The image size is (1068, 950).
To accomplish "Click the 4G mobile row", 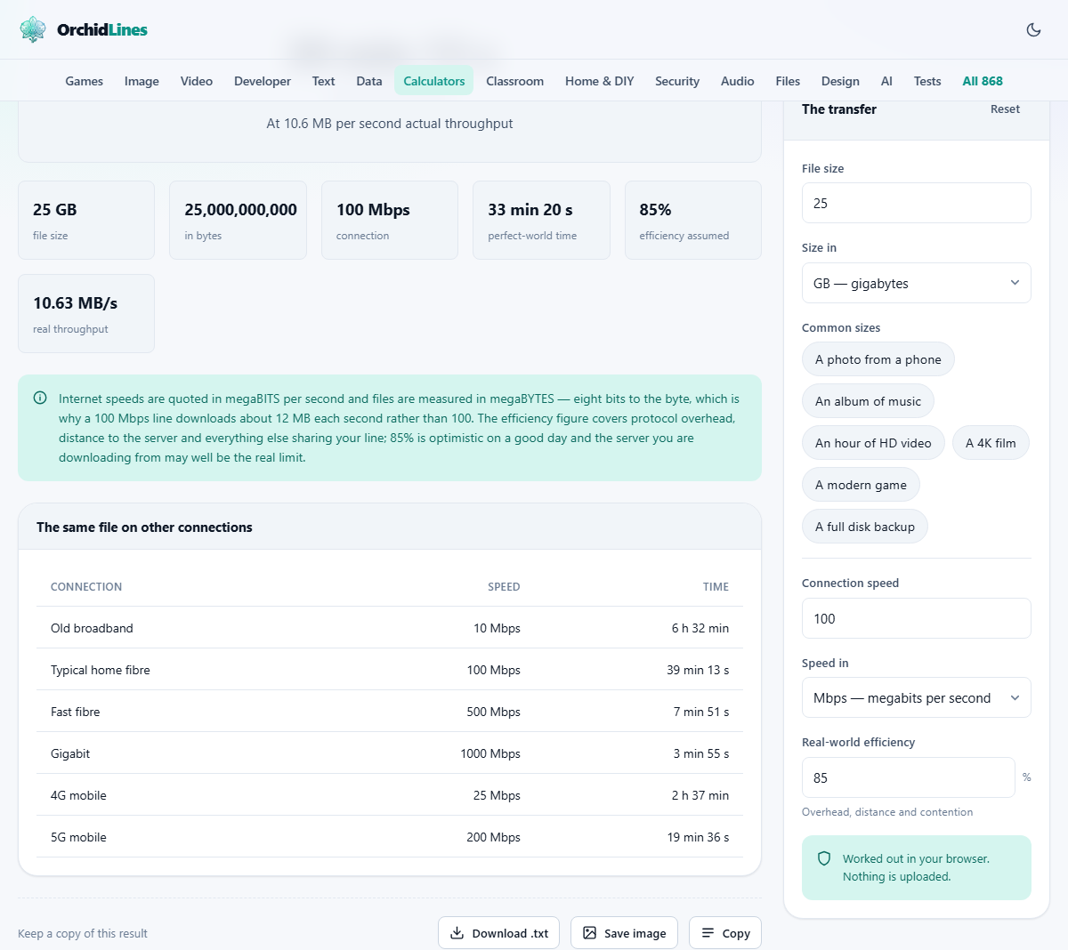I will 390,795.
